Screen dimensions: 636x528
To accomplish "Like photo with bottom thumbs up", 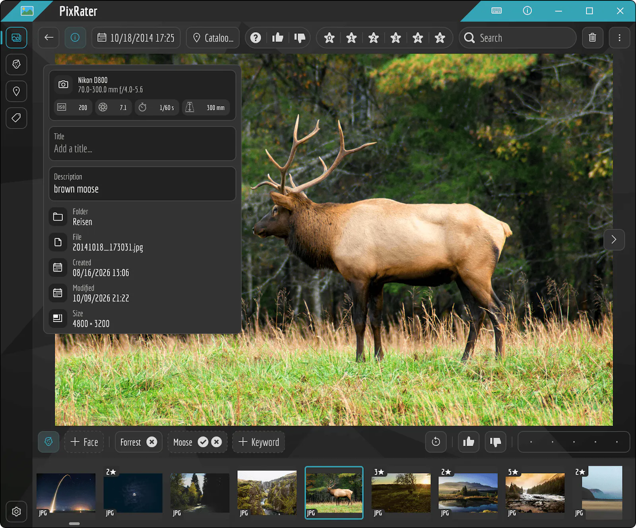I will 469,442.
